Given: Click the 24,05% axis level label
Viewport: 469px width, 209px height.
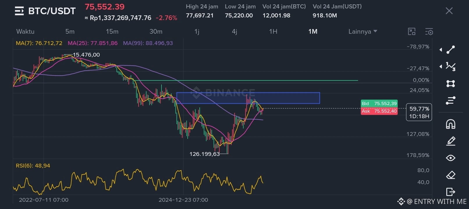Looking at the screenshot, I should tap(419, 90).
